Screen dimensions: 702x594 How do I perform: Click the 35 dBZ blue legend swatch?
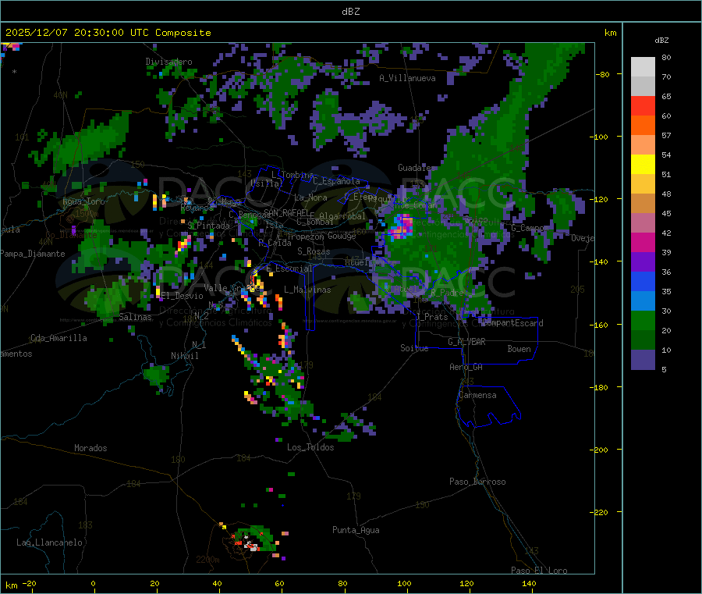[x=643, y=301]
